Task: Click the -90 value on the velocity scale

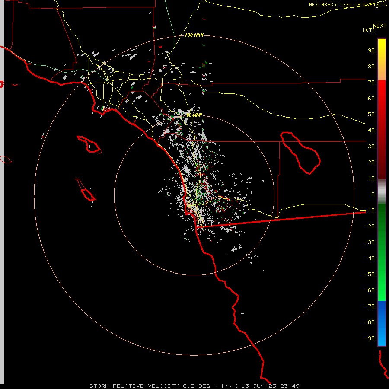Action: pos(370,338)
